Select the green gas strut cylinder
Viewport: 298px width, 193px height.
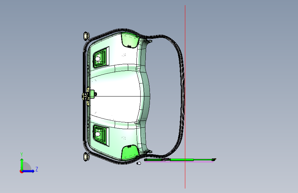(x=182, y=160)
